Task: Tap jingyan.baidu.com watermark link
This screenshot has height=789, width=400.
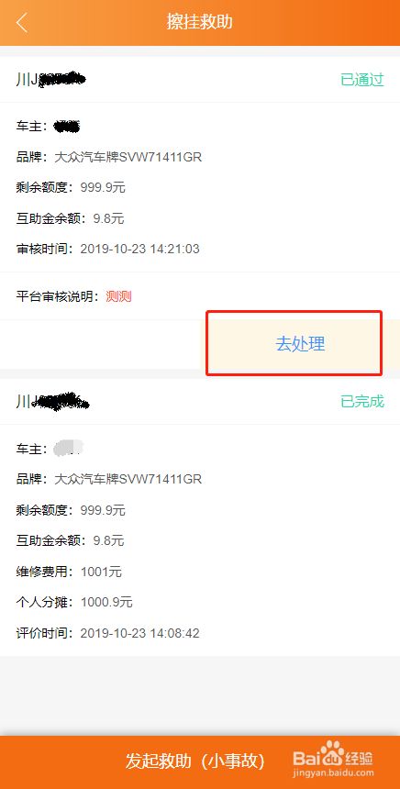Action: (333, 772)
